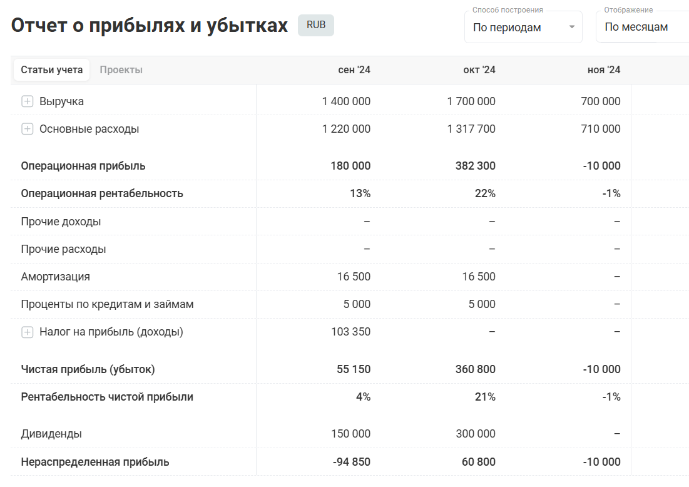The height and width of the screenshot is (487, 689).
Task: Expand the Выручка row
Action: [x=27, y=101]
